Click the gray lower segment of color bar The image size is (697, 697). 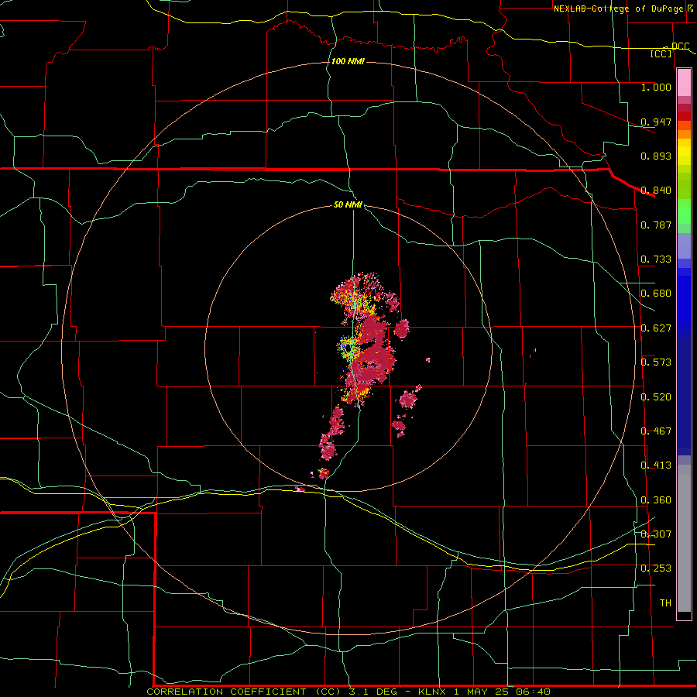pyautogui.click(x=684, y=538)
